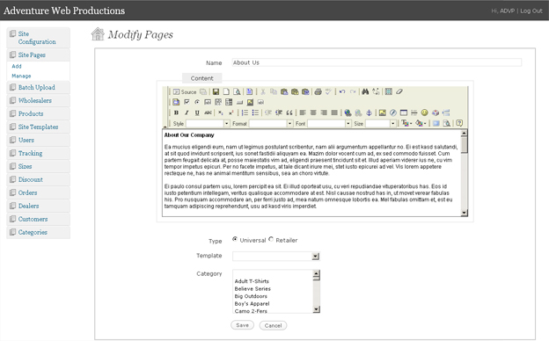Insert a Form element
This screenshot has height=341, width=549.
[x=176, y=102]
